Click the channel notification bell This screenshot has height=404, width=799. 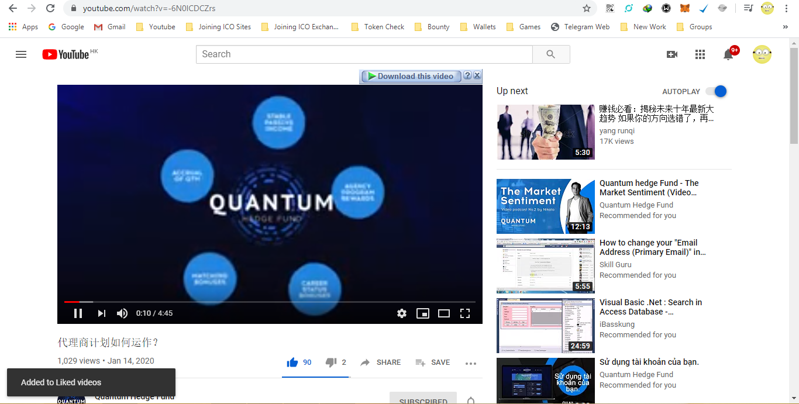tap(471, 400)
